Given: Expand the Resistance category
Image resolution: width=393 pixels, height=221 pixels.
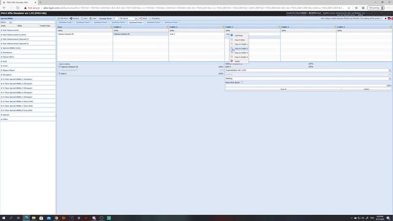Looking at the screenshot, I should pyautogui.click(x=28, y=53).
